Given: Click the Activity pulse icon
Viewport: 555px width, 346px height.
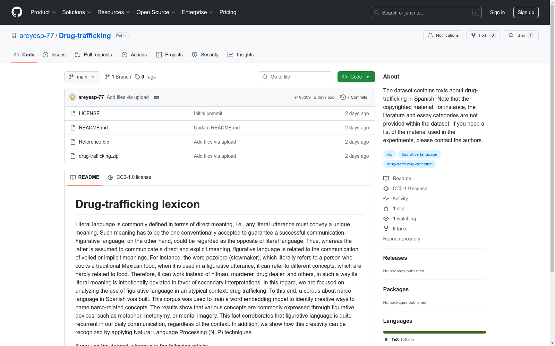Looking at the screenshot, I should coord(386,199).
